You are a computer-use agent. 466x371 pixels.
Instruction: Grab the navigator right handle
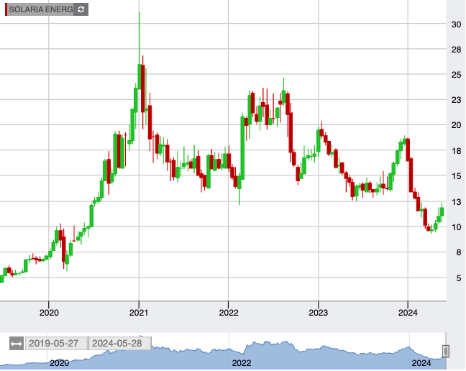pyautogui.click(x=445, y=351)
